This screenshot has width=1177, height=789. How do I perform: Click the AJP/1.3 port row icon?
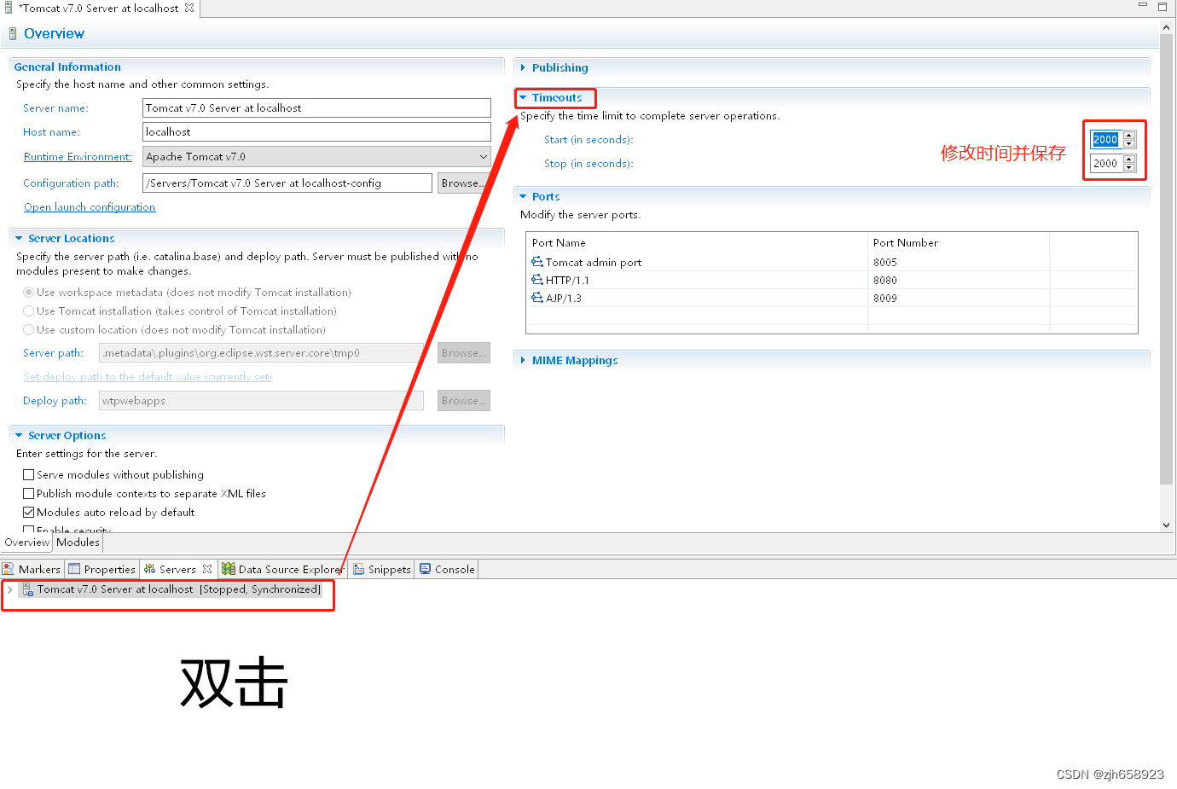[537, 298]
